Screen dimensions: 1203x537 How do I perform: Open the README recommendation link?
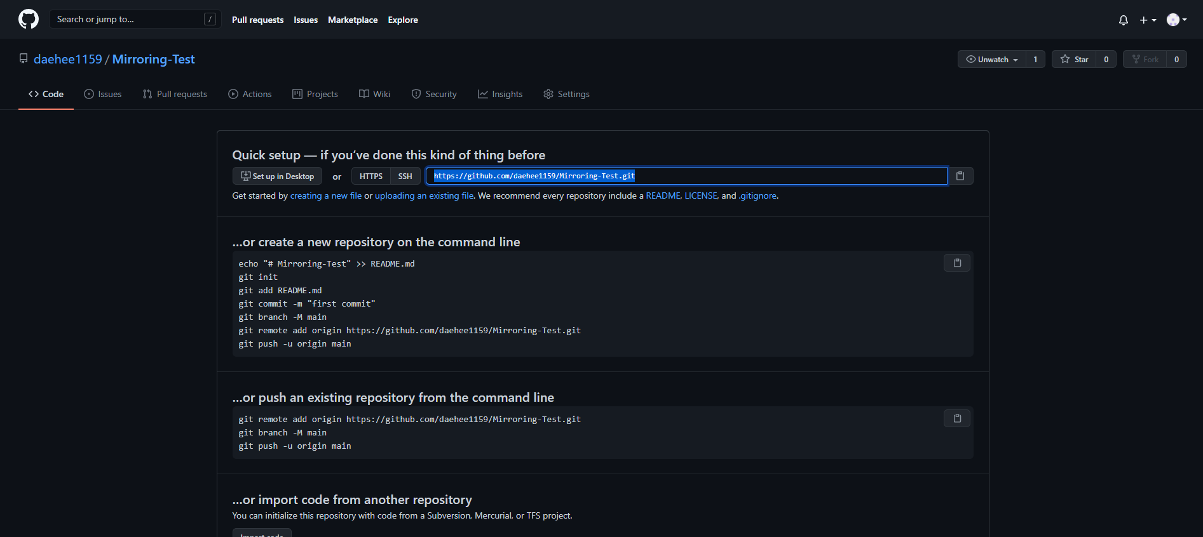click(663, 196)
